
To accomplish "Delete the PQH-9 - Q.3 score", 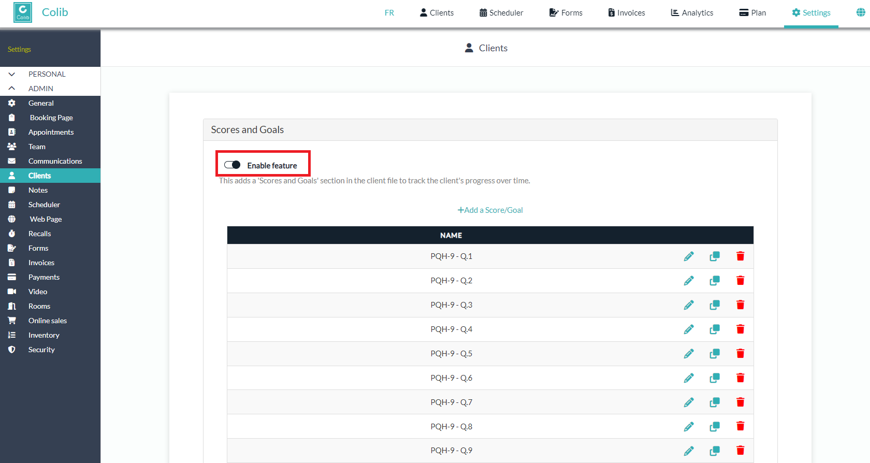I will tap(741, 305).
